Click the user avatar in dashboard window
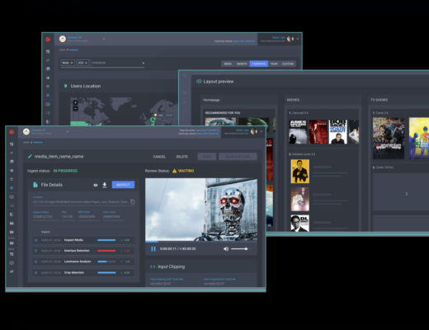This screenshot has height=330, width=429. click(290, 39)
